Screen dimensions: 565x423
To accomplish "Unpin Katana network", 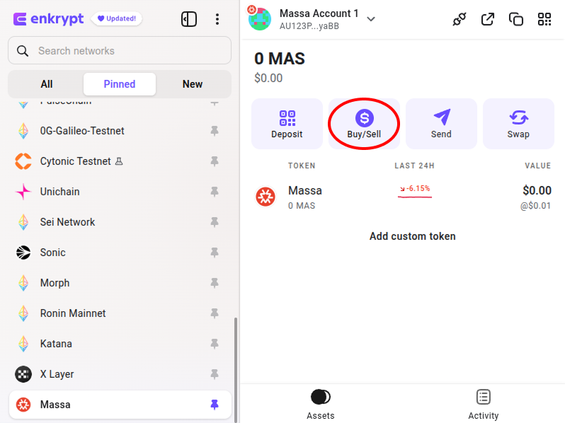I will click(x=215, y=344).
